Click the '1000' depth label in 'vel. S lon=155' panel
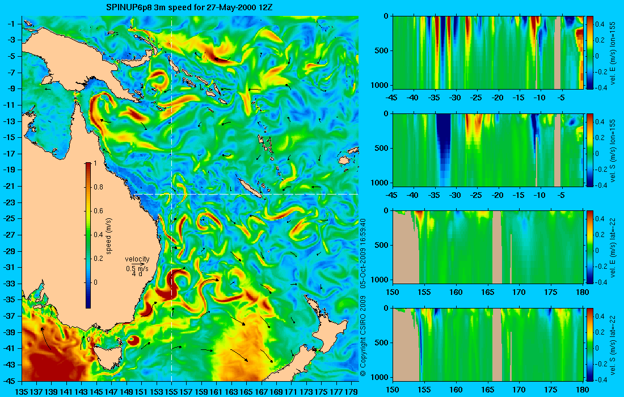Viewport: 624px width, 397px height. [x=381, y=183]
